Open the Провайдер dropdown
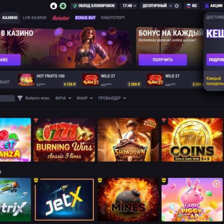The image size is (224, 224). coord(112,98)
